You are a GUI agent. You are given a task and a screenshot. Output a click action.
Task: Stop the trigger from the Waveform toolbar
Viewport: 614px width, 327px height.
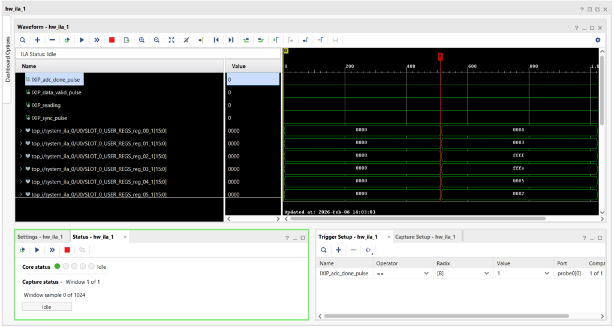[x=112, y=40]
